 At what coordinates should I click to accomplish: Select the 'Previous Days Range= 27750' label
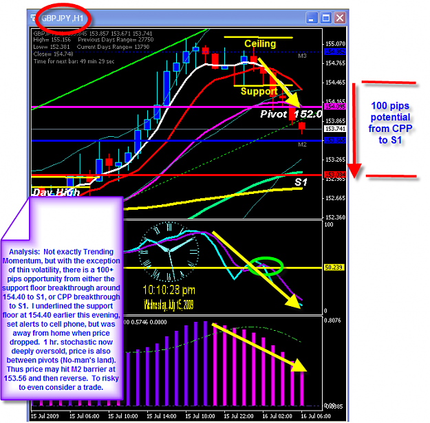[116, 40]
